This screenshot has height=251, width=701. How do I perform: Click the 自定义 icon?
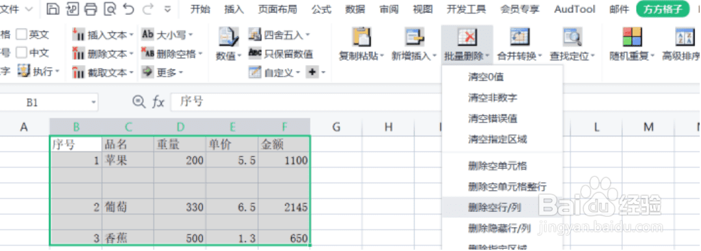[x=255, y=72]
